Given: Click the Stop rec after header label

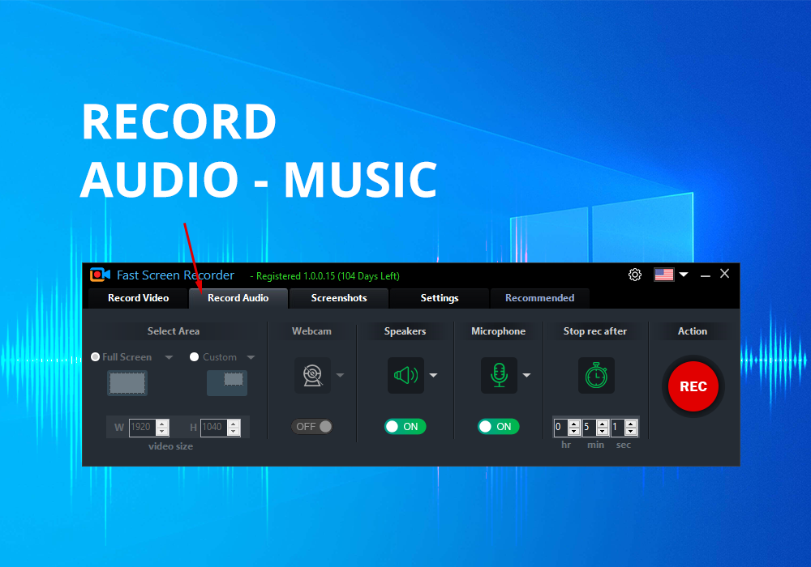Looking at the screenshot, I should [x=594, y=331].
